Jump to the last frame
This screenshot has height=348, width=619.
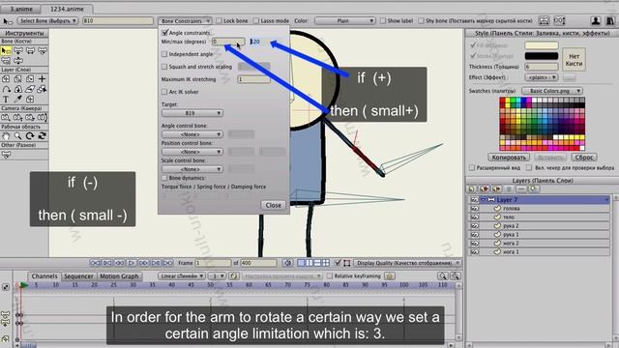tap(168, 263)
